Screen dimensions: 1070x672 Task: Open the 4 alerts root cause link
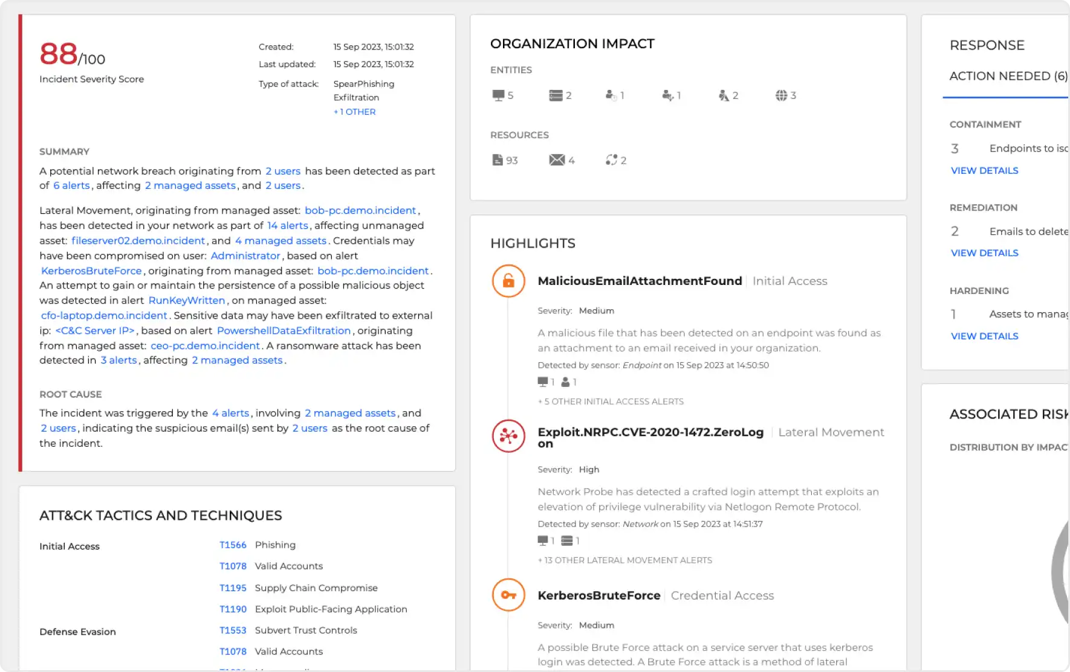230,413
